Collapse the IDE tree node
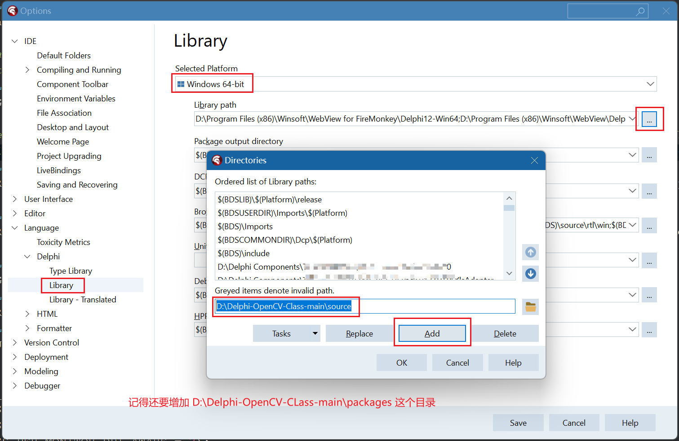 point(15,41)
